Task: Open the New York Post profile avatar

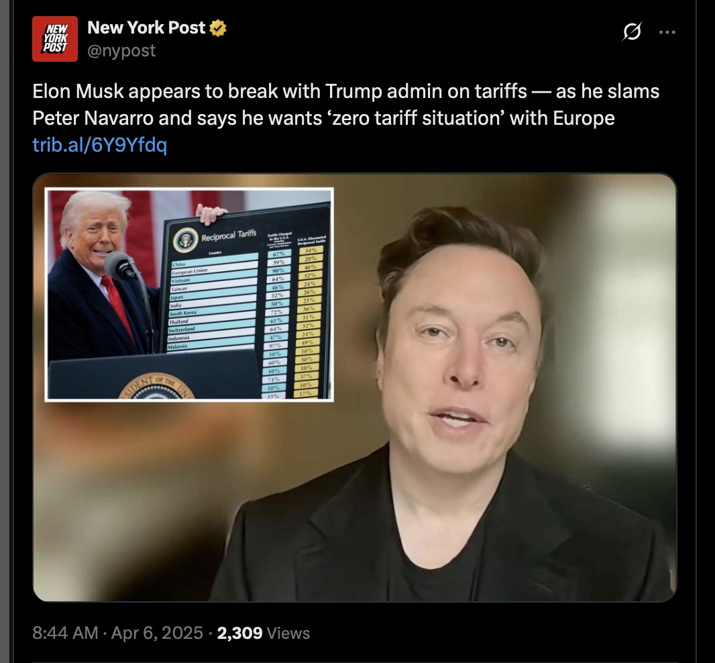Action: 55,39
